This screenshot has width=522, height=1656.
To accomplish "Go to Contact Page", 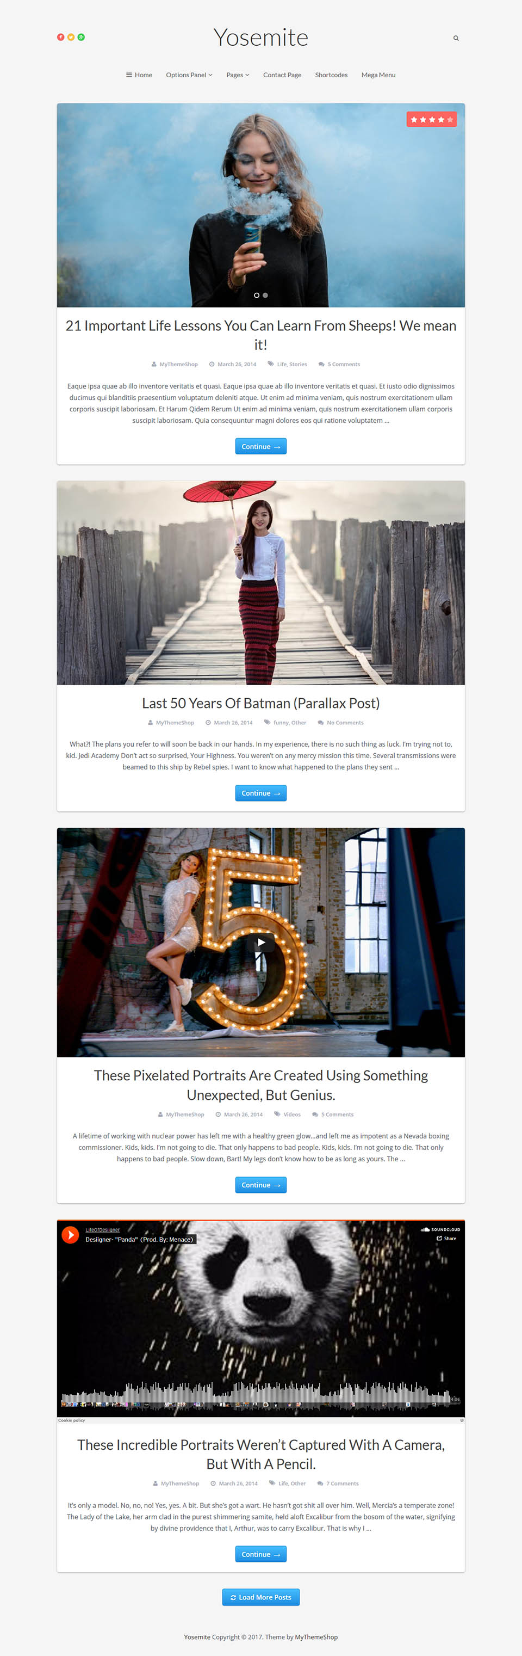I will point(282,75).
